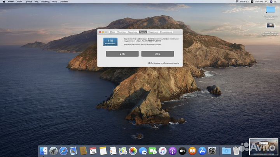Click the Mac OS menu bar item
The image size is (280, 157).
click(259, 2)
